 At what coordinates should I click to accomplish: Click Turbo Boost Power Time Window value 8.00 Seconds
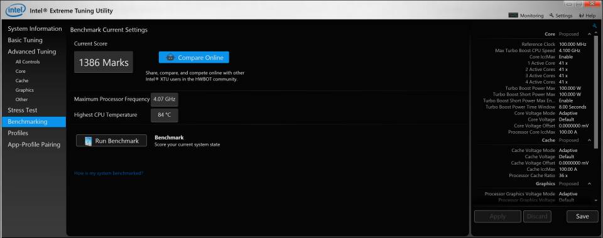click(x=572, y=107)
